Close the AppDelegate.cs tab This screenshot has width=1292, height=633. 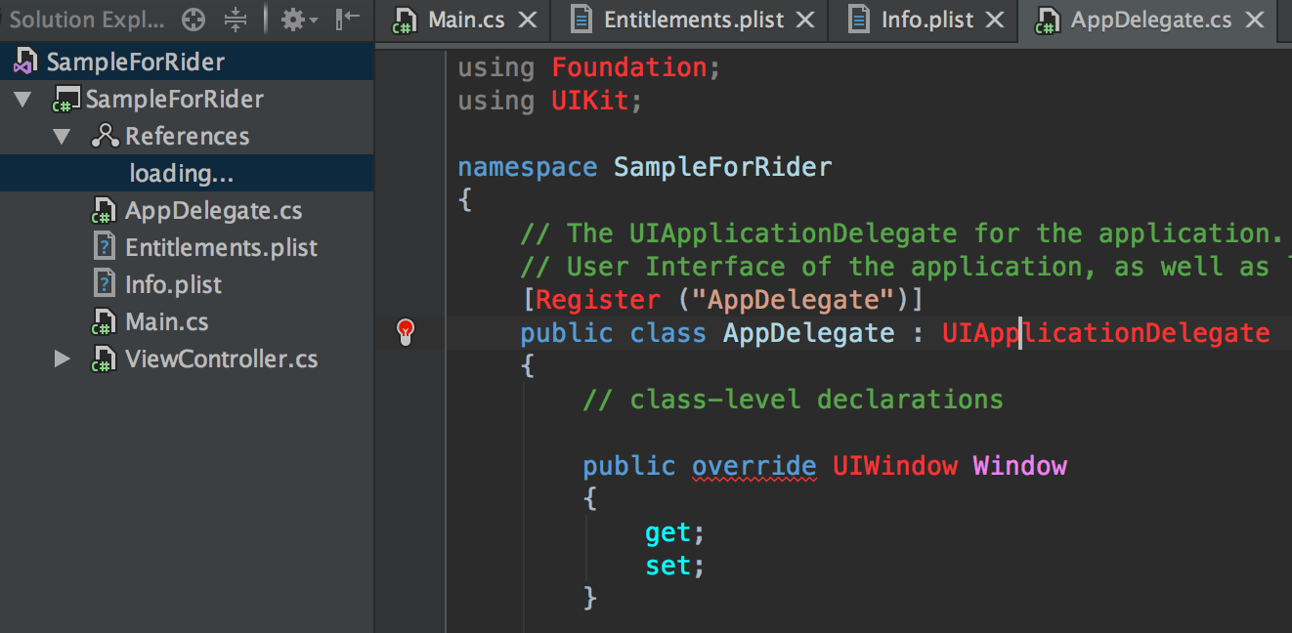1255,21
